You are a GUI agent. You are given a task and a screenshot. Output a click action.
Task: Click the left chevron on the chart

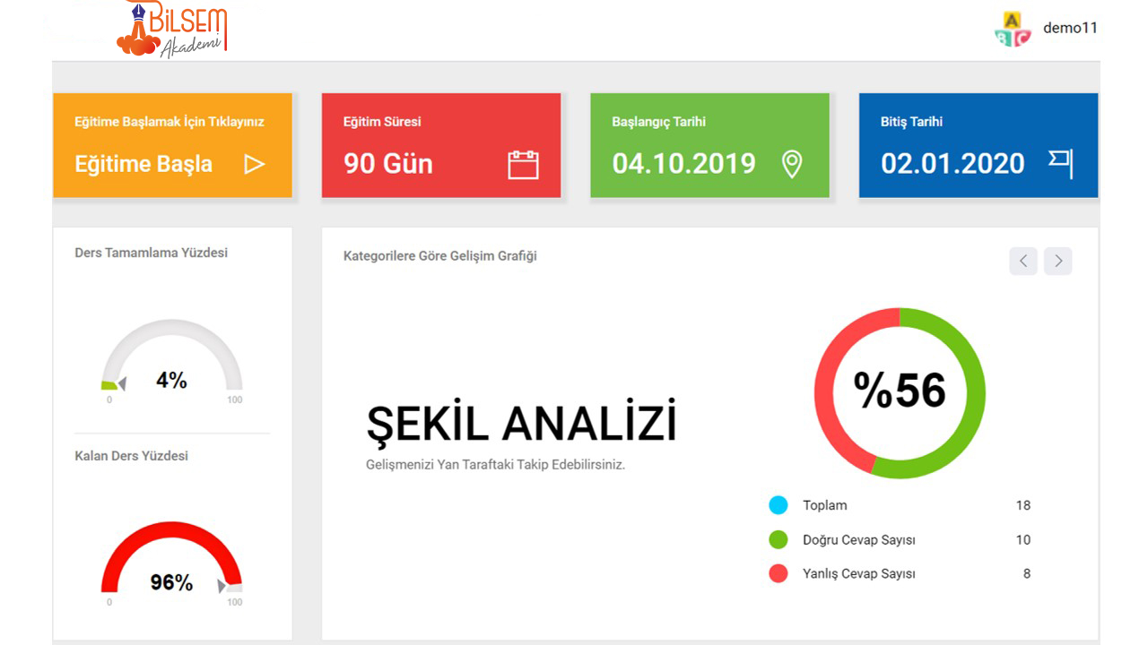point(1023,261)
